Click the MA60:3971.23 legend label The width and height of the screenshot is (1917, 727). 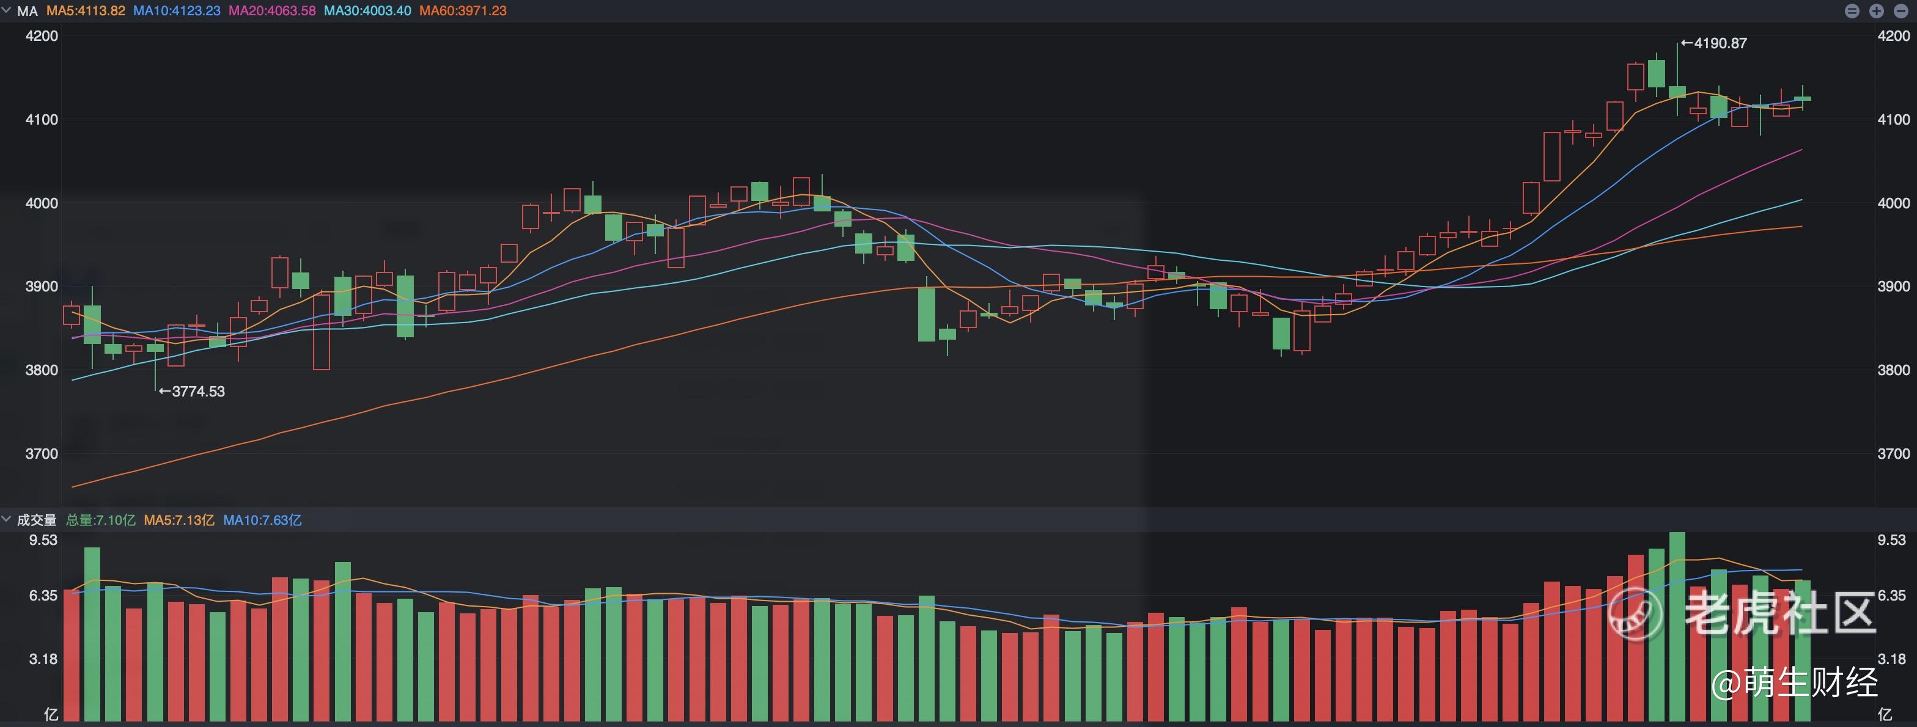click(462, 11)
